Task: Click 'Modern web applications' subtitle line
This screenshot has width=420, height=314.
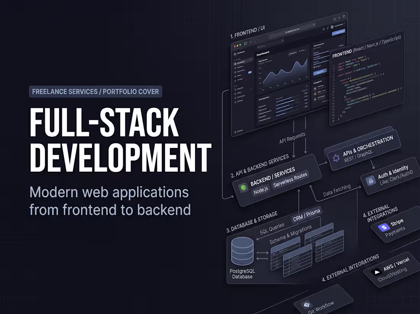Action: coord(109,192)
